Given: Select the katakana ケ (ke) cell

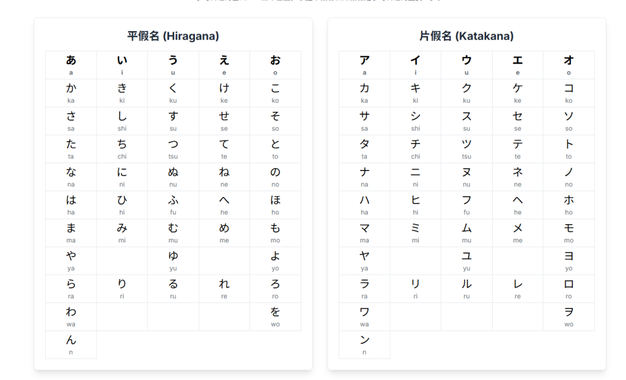Looking at the screenshot, I should pos(518,93).
